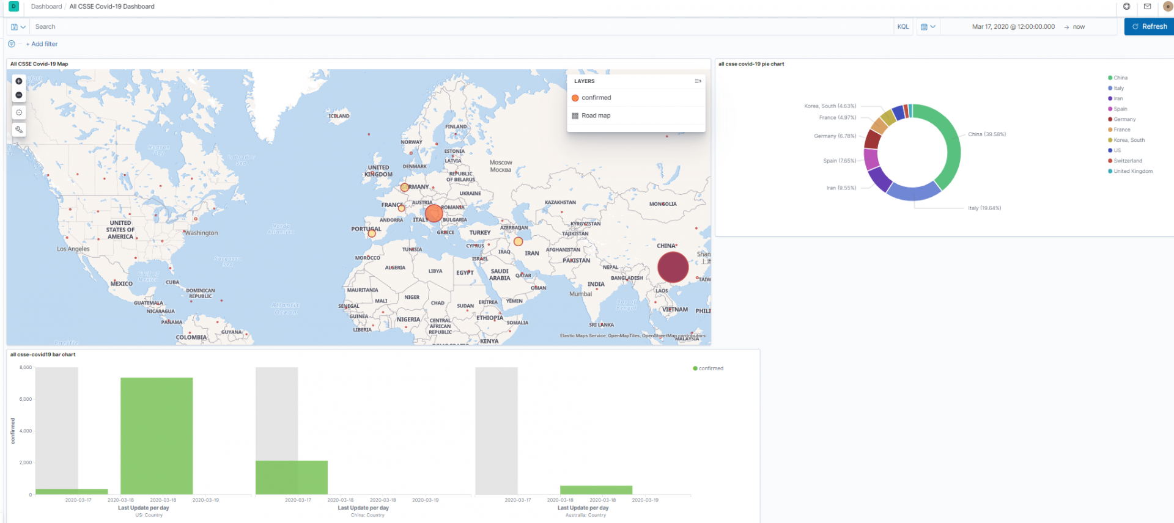Image resolution: width=1174 pixels, height=523 pixels.
Task: Click the Australia country green bar
Action: point(596,490)
